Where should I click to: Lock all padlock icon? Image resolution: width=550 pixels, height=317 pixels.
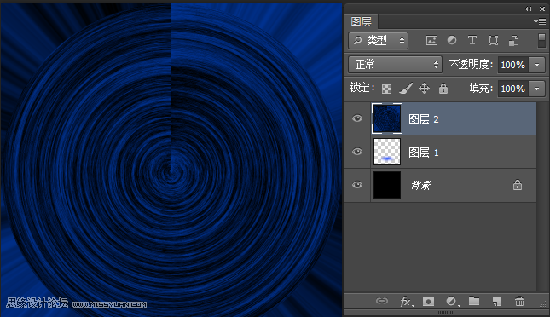pos(443,89)
